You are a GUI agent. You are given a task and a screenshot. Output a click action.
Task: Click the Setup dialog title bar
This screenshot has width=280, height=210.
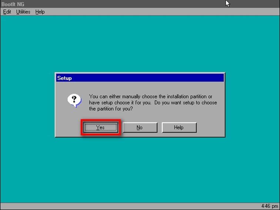[140, 78]
